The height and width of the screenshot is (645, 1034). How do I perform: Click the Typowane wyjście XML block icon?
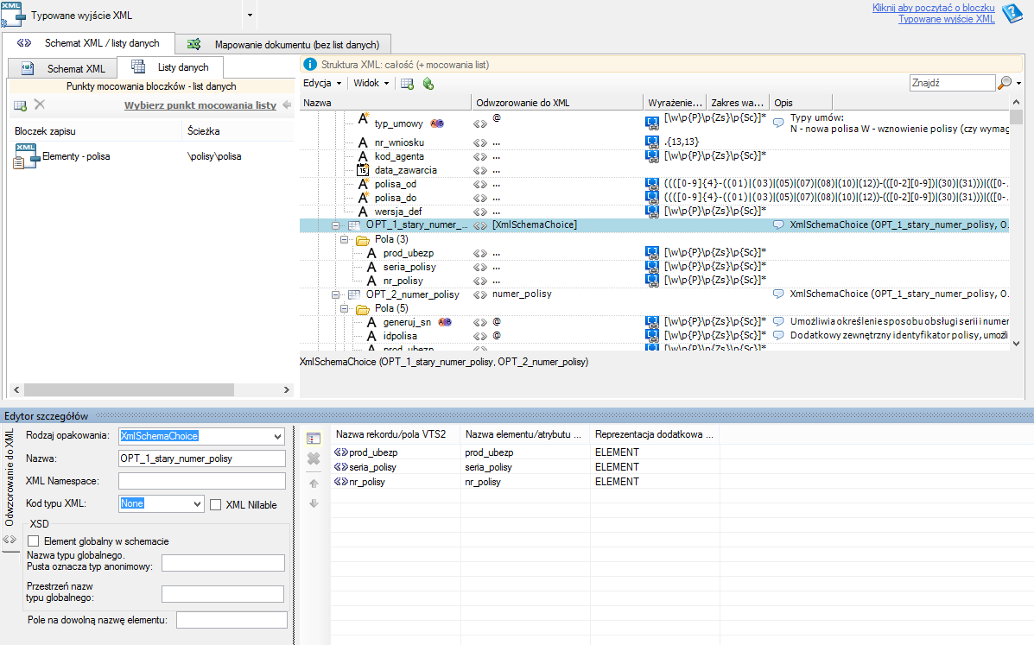coord(13,14)
